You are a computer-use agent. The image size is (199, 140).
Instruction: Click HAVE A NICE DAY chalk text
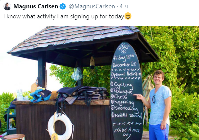(x=127, y=132)
